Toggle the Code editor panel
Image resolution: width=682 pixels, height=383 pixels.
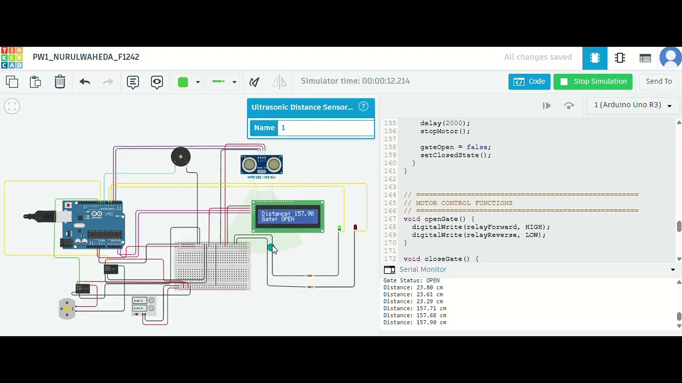[529, 81]
